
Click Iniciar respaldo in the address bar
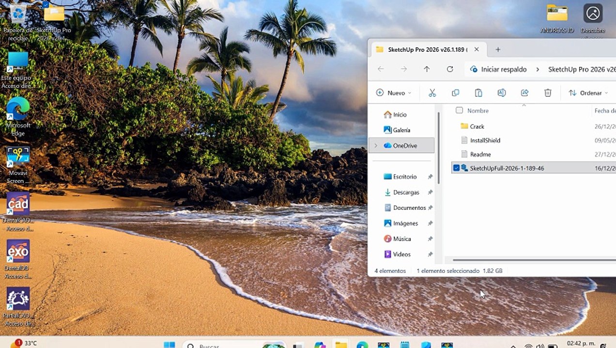[x=504, y=70]
